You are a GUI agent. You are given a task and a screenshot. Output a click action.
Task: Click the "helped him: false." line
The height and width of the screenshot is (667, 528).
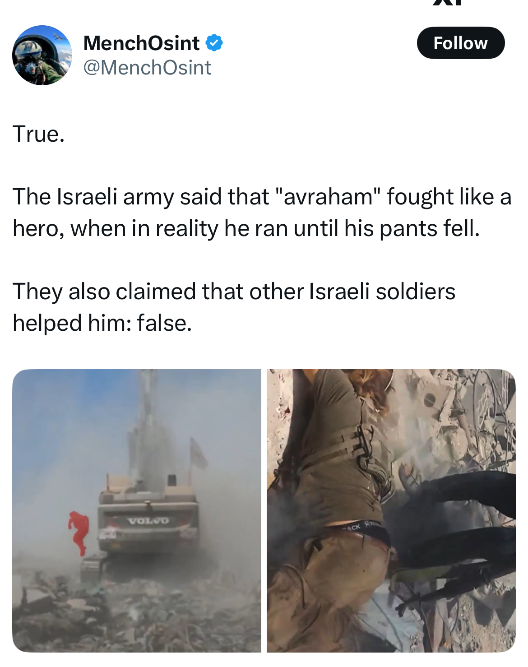click(x=102, y=323)
